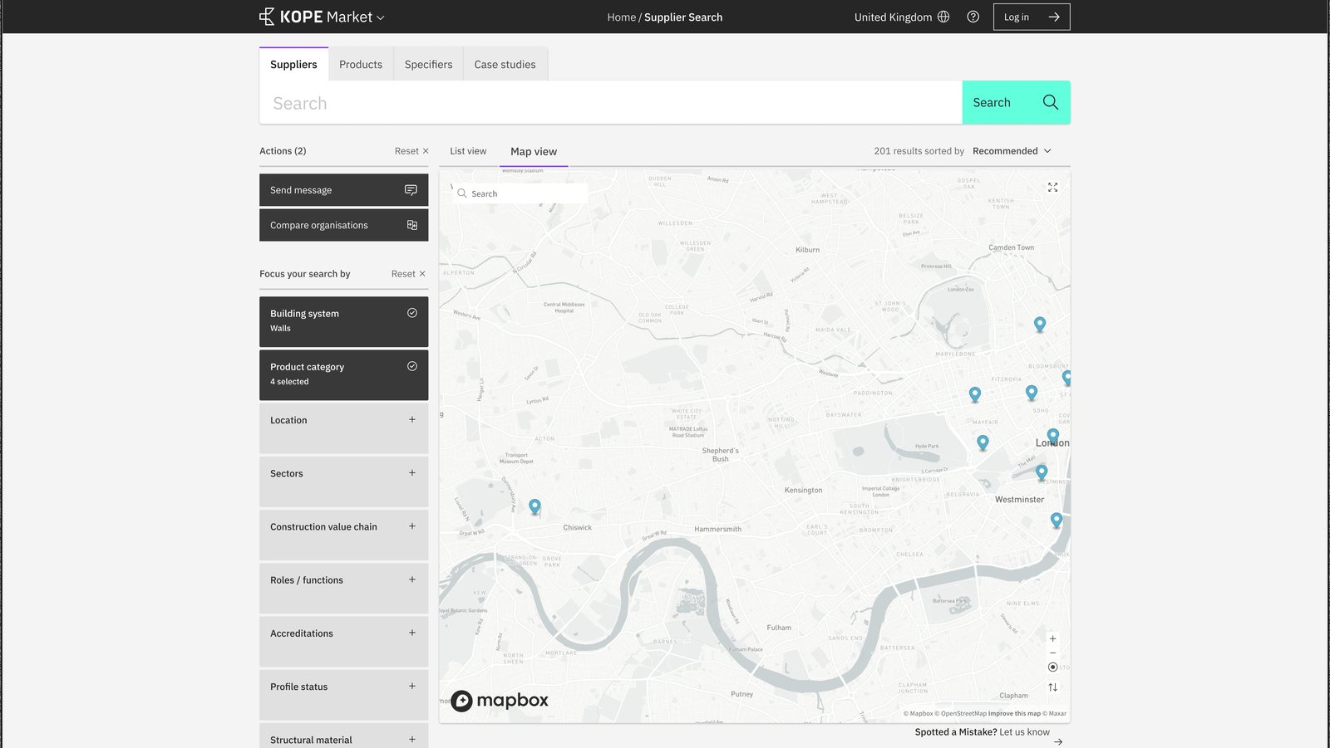
Task: Click the map pin above Westminster label
Action: pos(1042,472)
